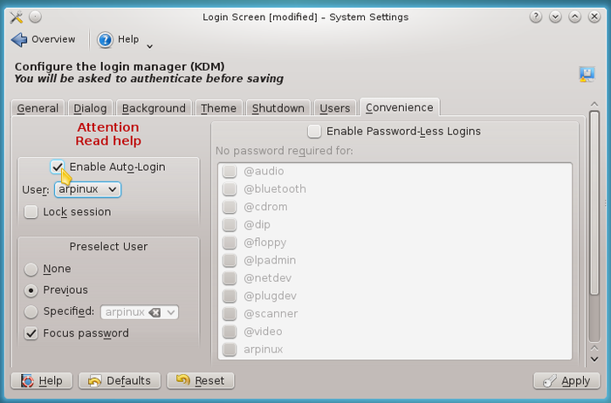Click the blue Help question mark icon
This screenshot has height=403, width=611.
click(x=105, y=40)
